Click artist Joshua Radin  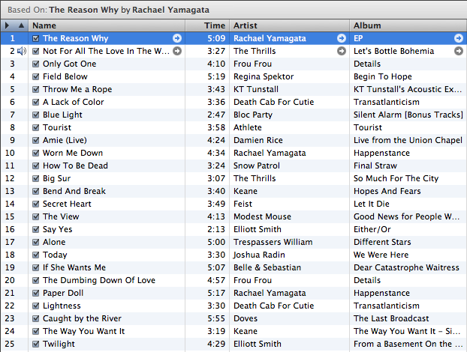pyautogui.click(x=259, y=255)
